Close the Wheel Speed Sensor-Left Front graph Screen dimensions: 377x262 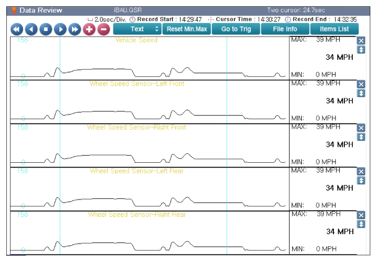click(x=361, y=85)
